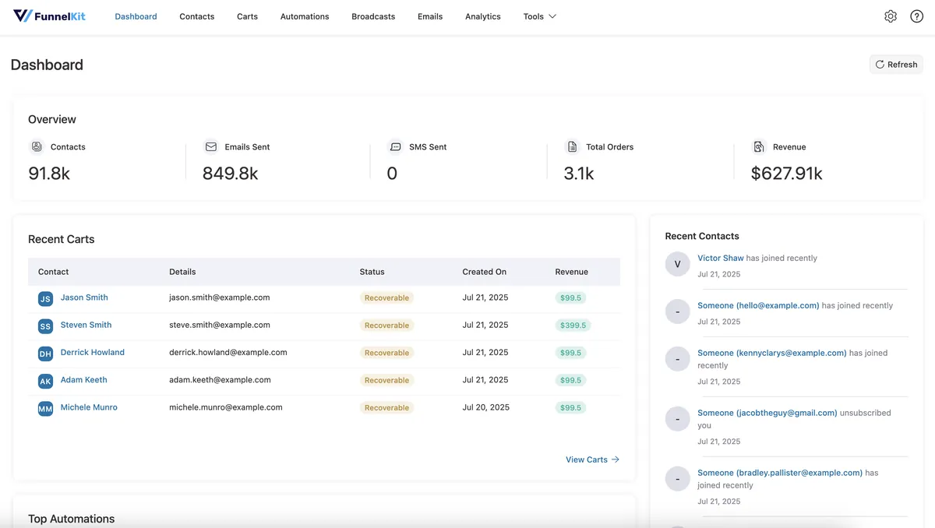Click the 3.1k total orders value
The width and height of the screenshot is (935, 528).
click(x=579, y=174)
